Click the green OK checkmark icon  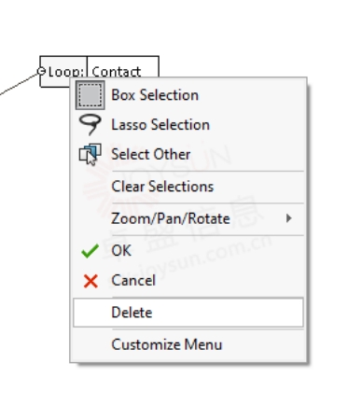click(90, 251)
